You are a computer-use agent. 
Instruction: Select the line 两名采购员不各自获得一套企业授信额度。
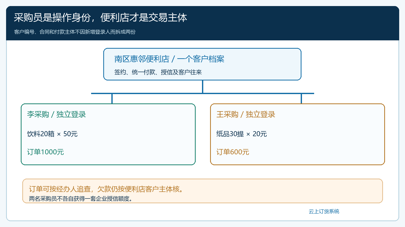[81, 199]
